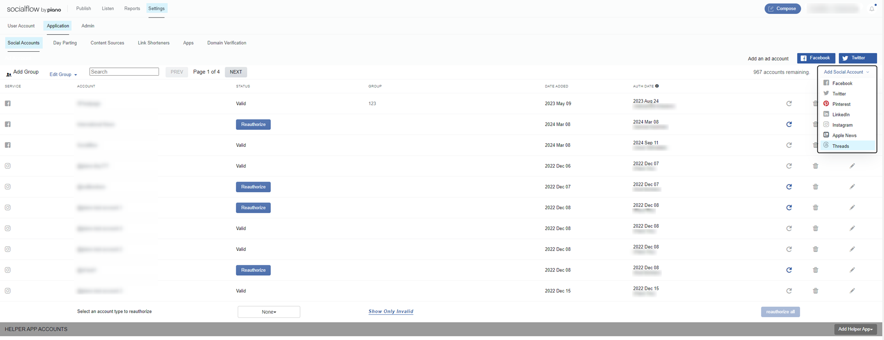Image resolution: width=884 pixels, height=340 pixels.
Task: Open the Edit Group dropdown
Action: [x=63, y=74]
